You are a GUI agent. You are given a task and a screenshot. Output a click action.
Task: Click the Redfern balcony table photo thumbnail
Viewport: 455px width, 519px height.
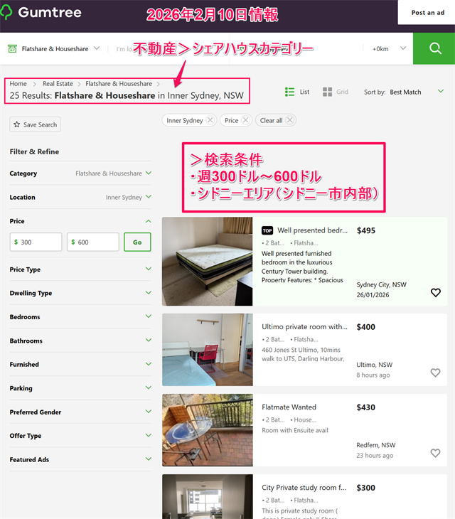(x=207, y=430)
